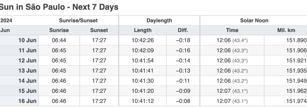Click the 16 Jun date link
Viewport: 307px width, 107px height.
pyautogui.click(x=27, y=101)
